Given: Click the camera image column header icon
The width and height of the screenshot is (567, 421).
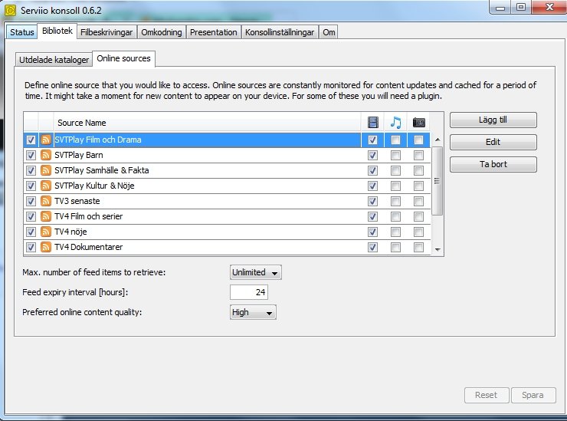Looking at the screenshot, I should coord(419,123).
